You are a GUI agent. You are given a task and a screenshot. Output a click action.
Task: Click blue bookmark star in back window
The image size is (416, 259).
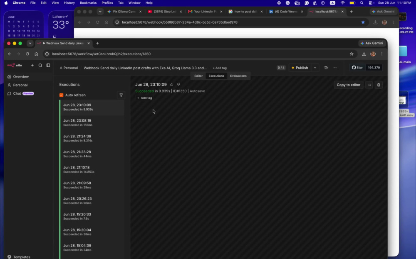click(363, 22)
